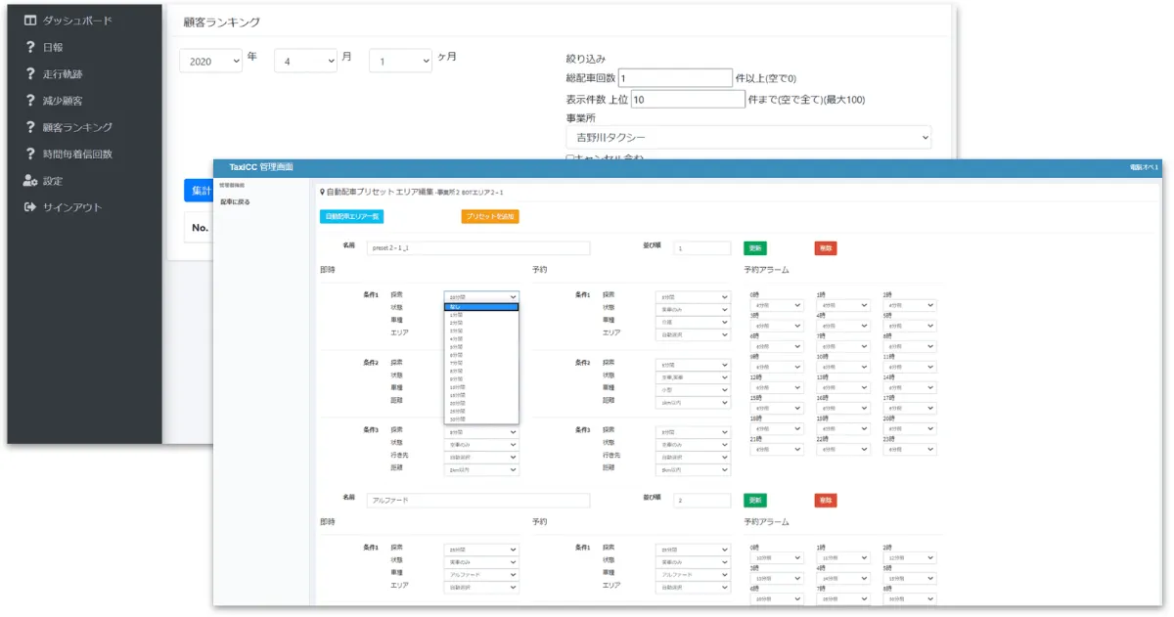The width and height of the screenshot is (1174, 617).
Task: Open the 即時 条件3 距離 dropdown
Action: pos(481,469)
